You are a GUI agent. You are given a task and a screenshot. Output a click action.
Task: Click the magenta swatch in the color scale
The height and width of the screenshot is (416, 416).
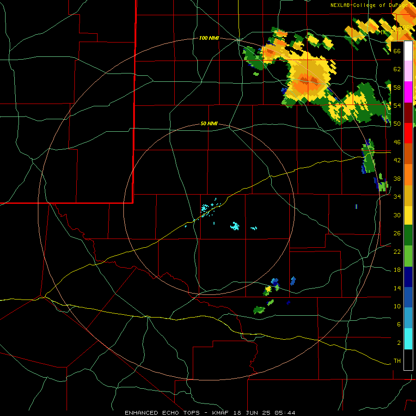coord(408,92)
